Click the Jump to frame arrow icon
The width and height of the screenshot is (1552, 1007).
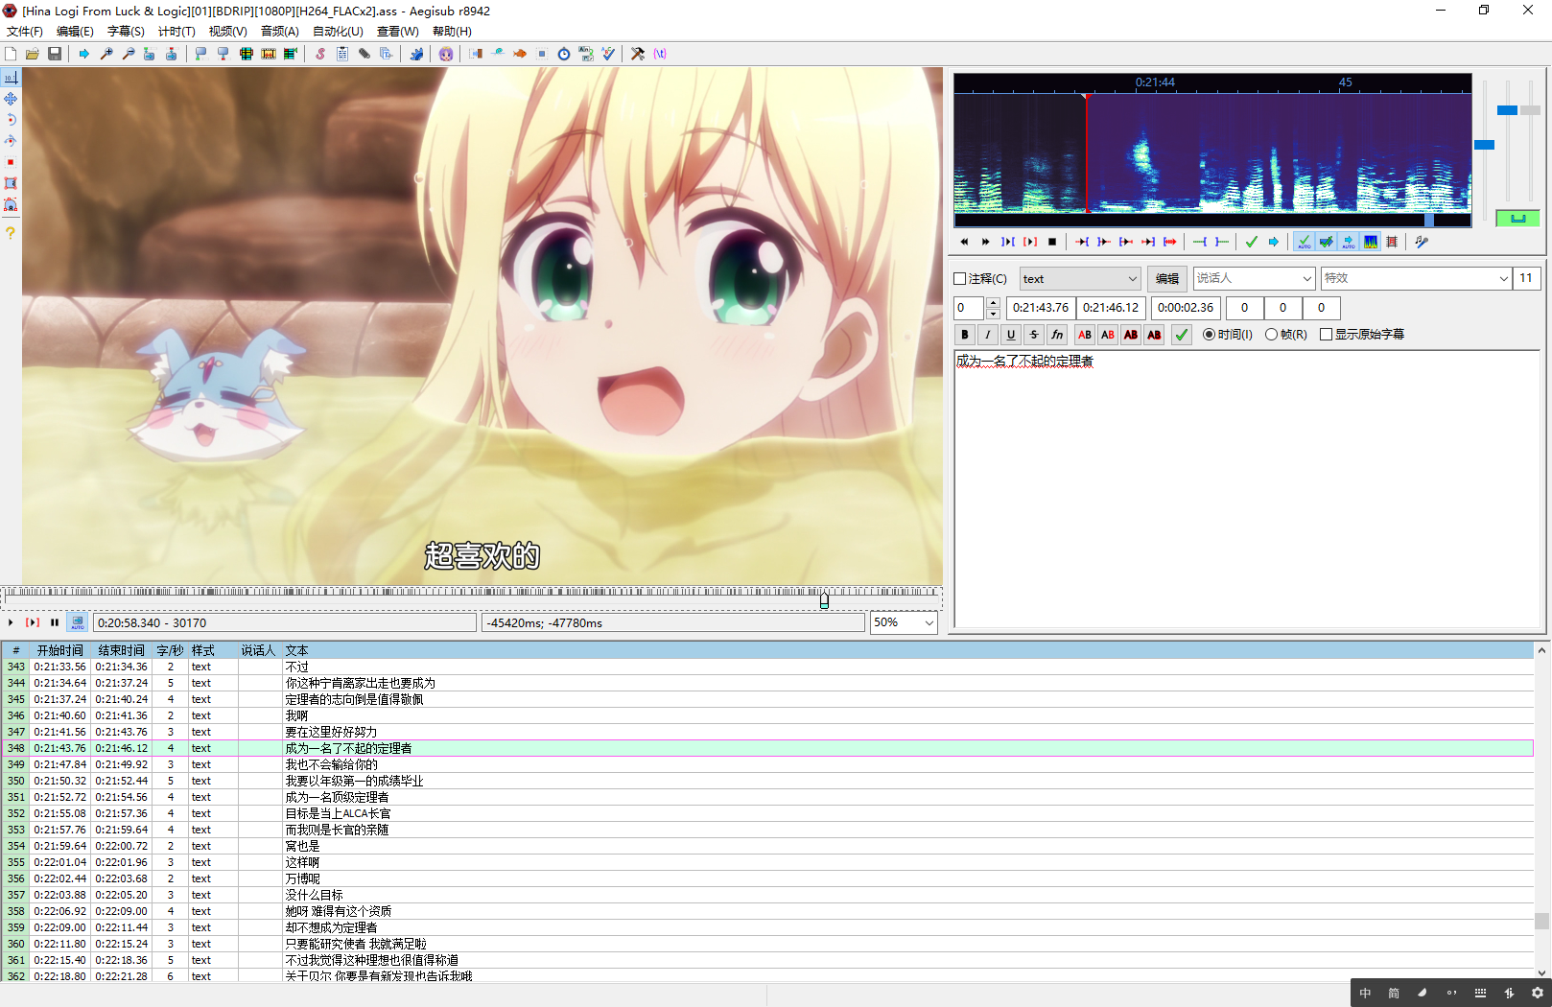tap(84, 54)
